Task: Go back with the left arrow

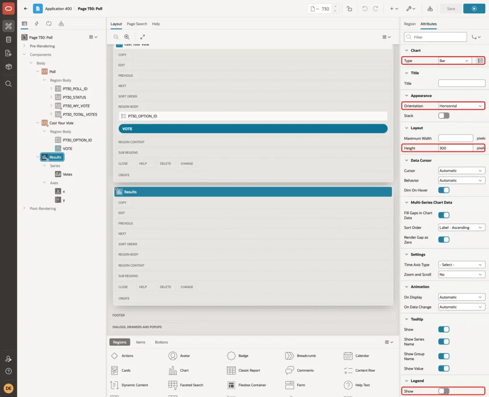Action: point(26,9)
